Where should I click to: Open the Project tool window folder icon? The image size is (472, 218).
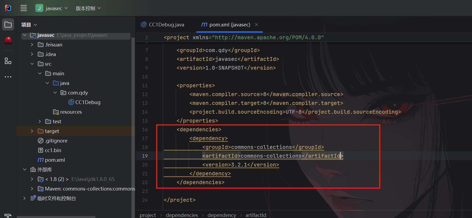coord(8,25)
